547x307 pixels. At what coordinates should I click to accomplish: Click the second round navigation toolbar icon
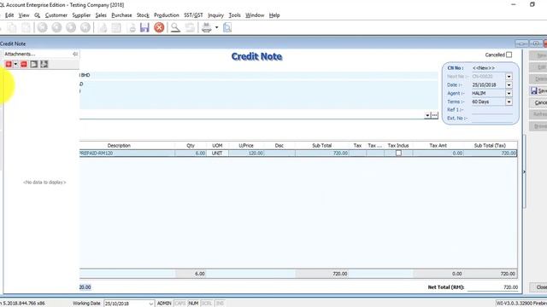coord(56,27)
